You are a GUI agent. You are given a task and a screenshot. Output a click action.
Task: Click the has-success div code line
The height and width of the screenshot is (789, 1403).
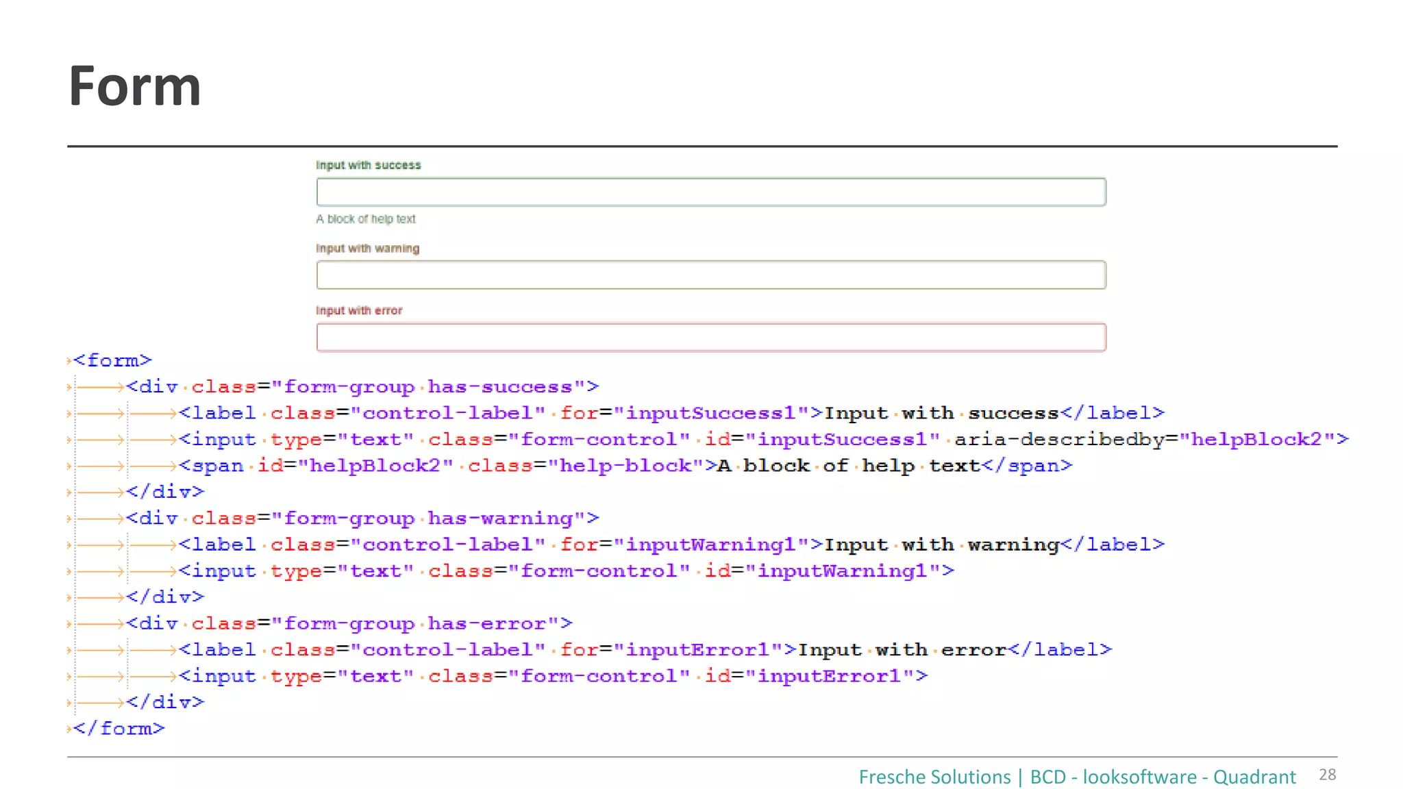[362, 387]
